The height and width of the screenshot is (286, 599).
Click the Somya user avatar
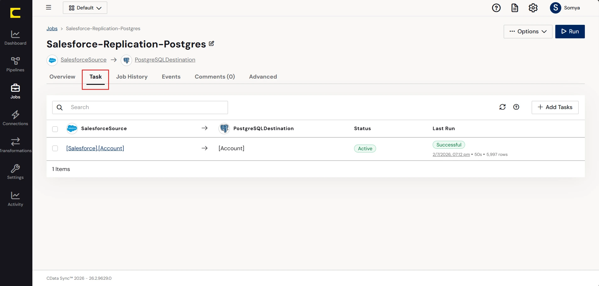pos(556,8)
